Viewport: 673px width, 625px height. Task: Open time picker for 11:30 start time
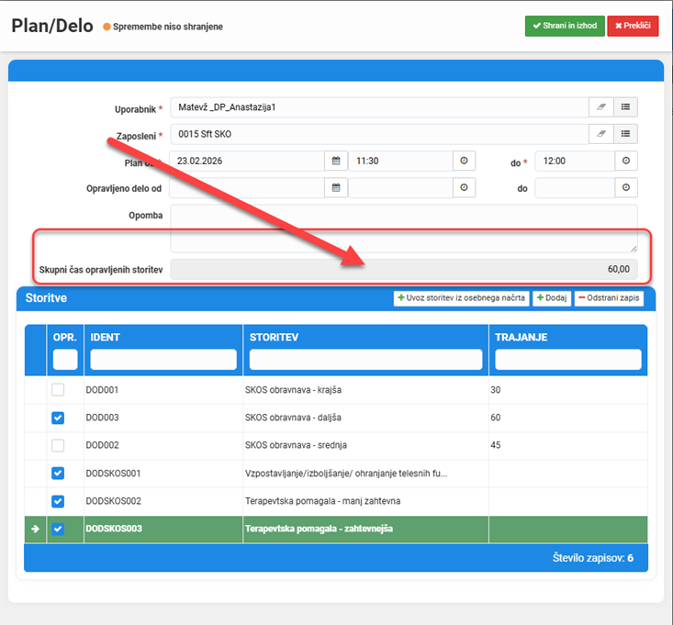tap(464, 161)
